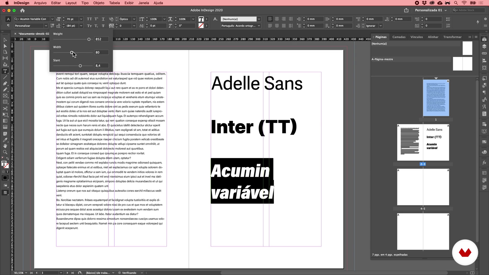Click the Underline formatting icon
The image size is (489, 275).
(x=103, y=19)
